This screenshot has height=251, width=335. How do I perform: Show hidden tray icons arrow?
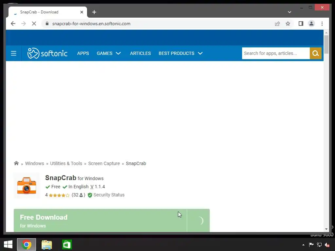coord(303,245)
